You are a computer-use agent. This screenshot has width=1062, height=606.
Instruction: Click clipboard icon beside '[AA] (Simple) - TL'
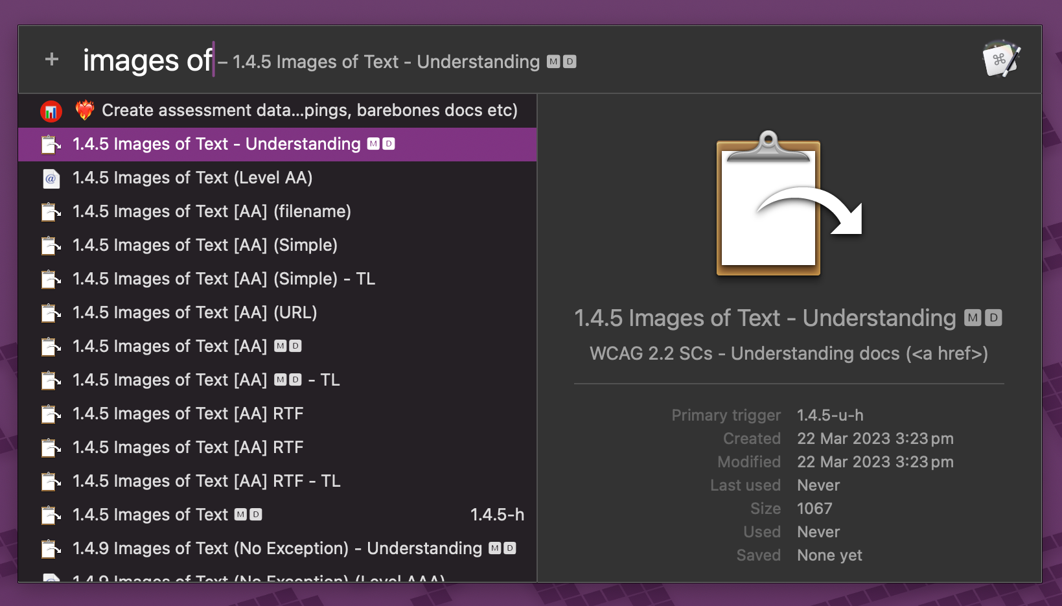point(51,279)
